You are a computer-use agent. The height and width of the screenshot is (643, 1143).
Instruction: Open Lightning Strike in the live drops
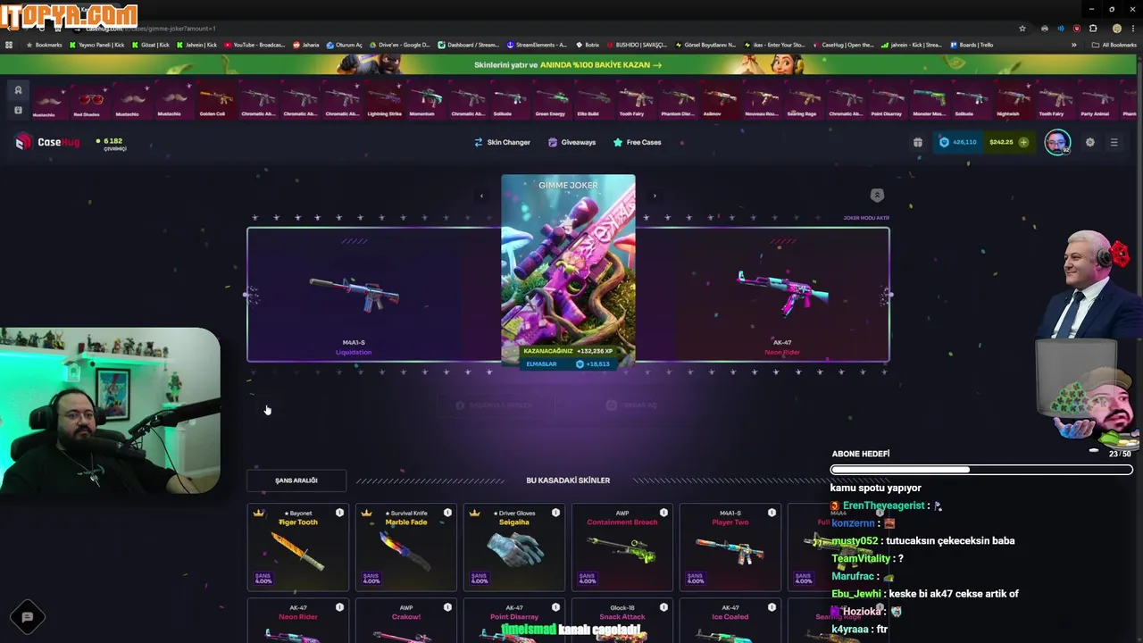[384, 100]
